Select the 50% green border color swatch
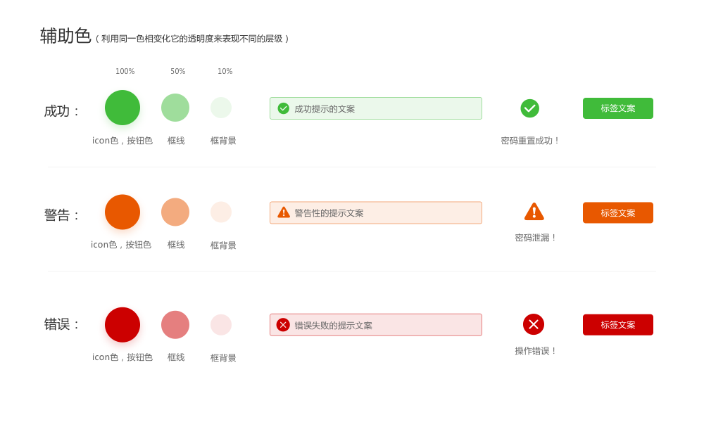The image size is (704, 422). click(175, 108)
